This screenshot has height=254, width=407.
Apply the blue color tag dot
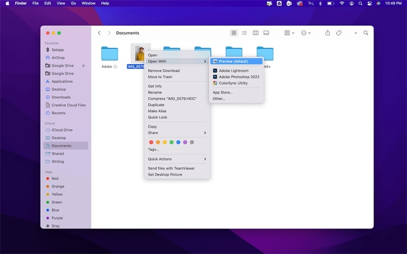click(179, 142)
